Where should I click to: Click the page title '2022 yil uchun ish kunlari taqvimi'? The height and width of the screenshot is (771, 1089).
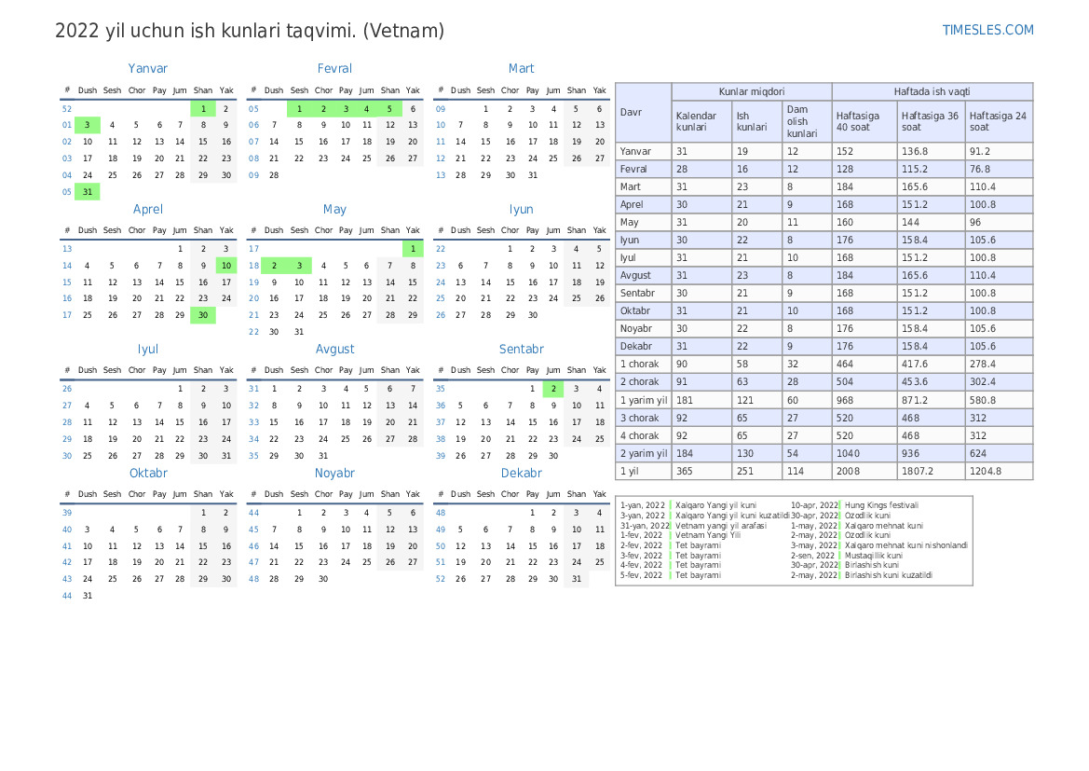250,31
